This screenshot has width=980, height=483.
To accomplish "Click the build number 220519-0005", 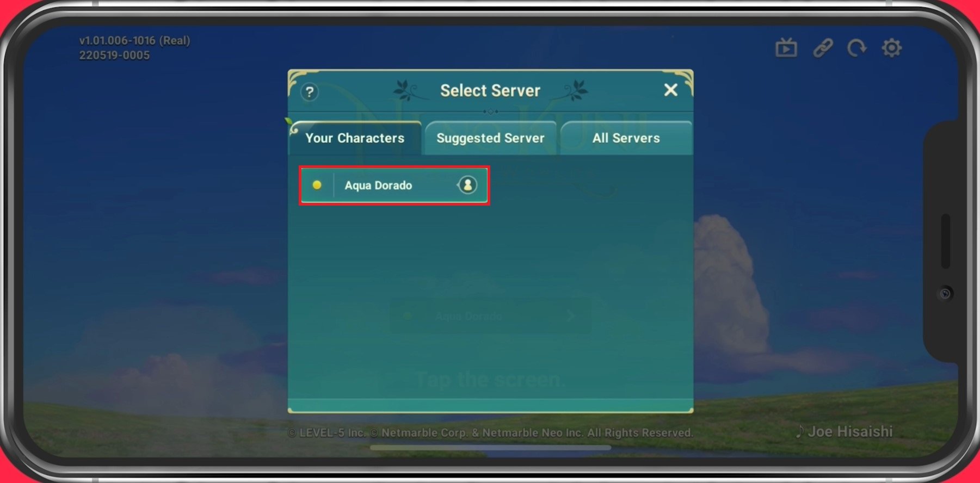I will point(114,55).
